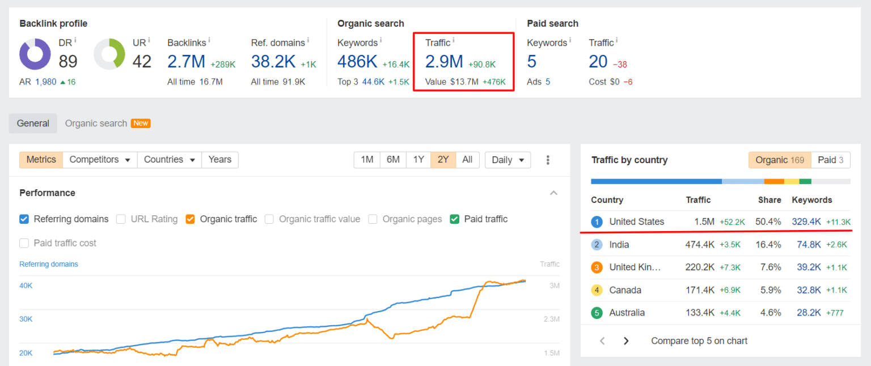
Task: Go to next page of countries
Action: click(626, 341)
